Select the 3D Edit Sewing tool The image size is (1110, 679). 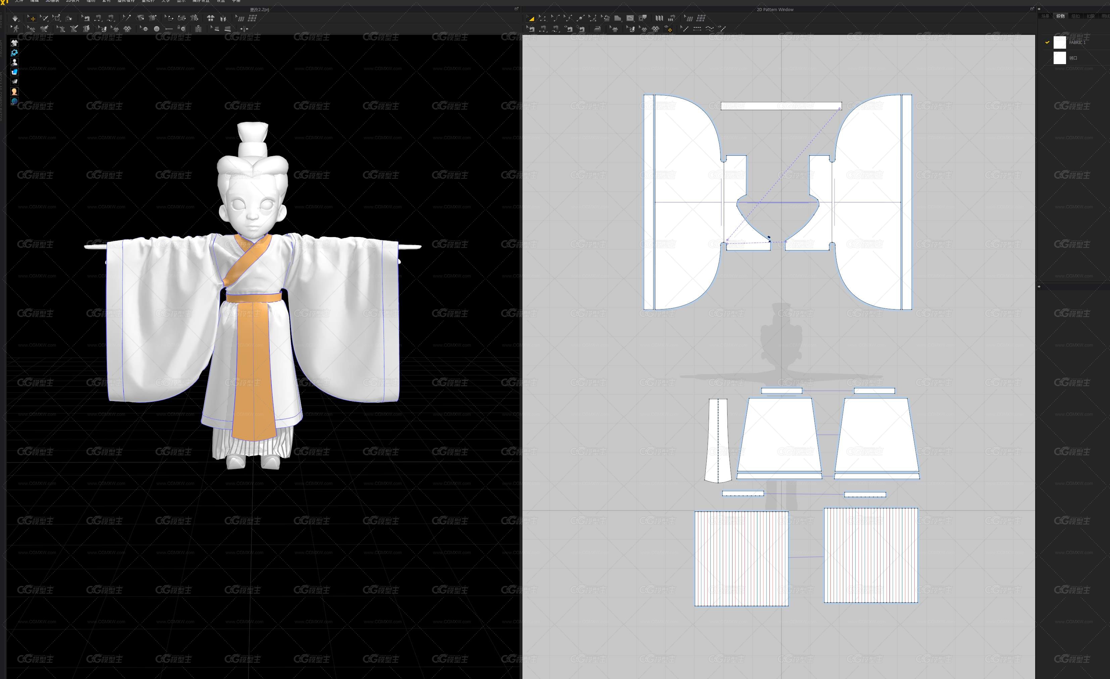pyautogui.click(x=86, y=18)
